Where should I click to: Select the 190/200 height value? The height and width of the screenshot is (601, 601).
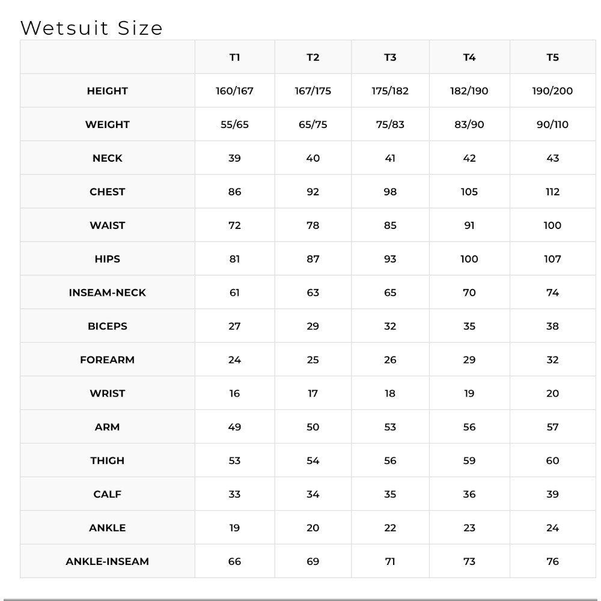pos(552,91)
